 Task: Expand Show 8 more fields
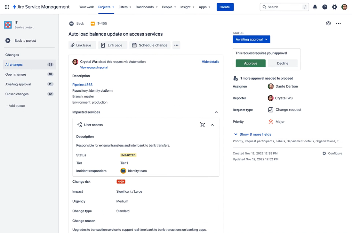pyautogui.click(x=253, y=134)
